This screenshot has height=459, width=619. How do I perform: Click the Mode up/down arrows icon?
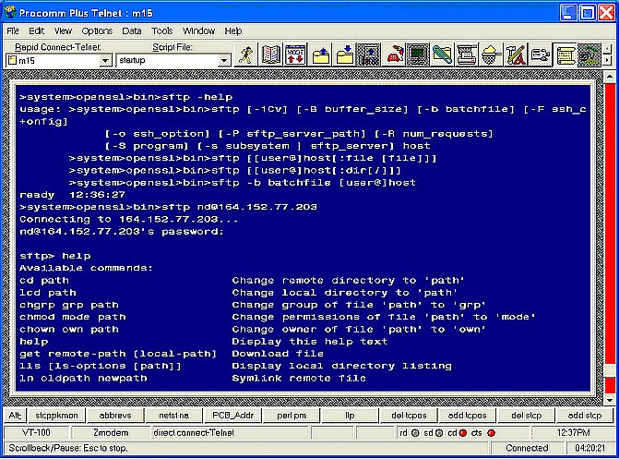(x=295, y=55)
